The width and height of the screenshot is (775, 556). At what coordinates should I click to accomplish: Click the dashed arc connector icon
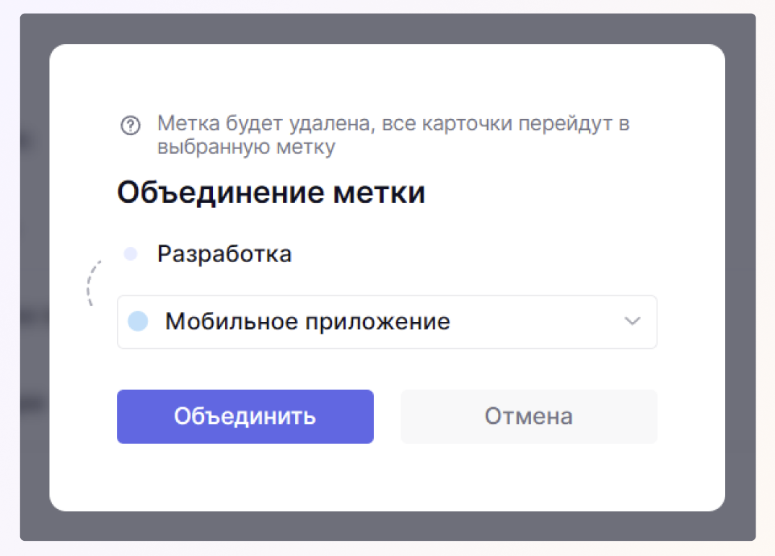click(x=90, y=283)
